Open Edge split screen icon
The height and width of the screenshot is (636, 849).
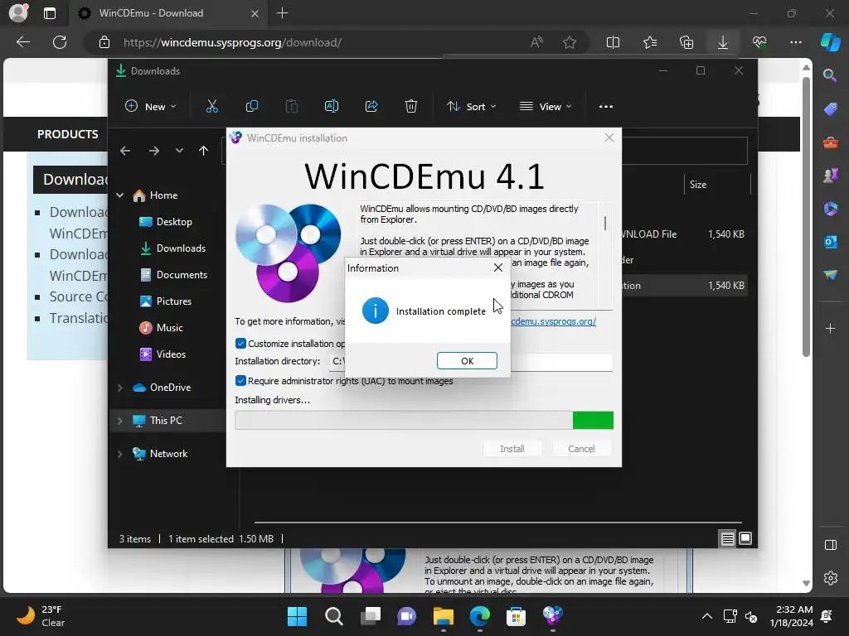(613, 42)
